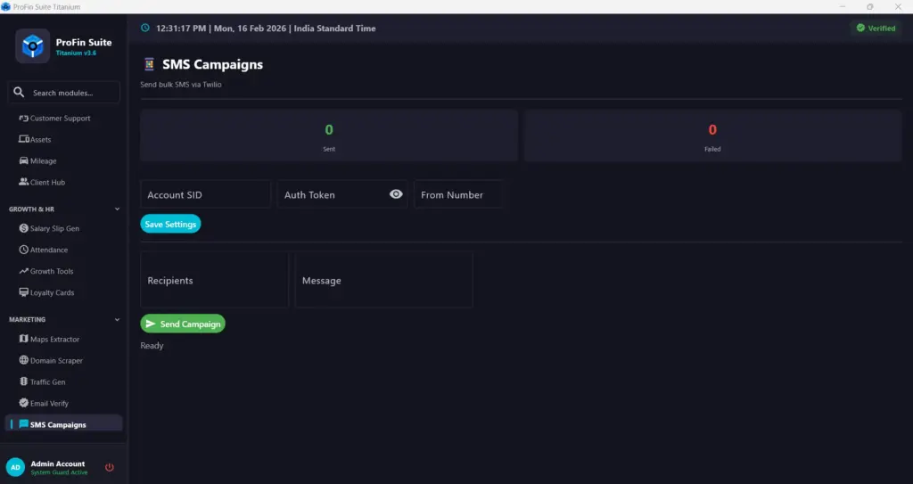The height and width of the screenshot is (484, 913).
Task: Open Domain Scraper module
Action: [63, 360]
